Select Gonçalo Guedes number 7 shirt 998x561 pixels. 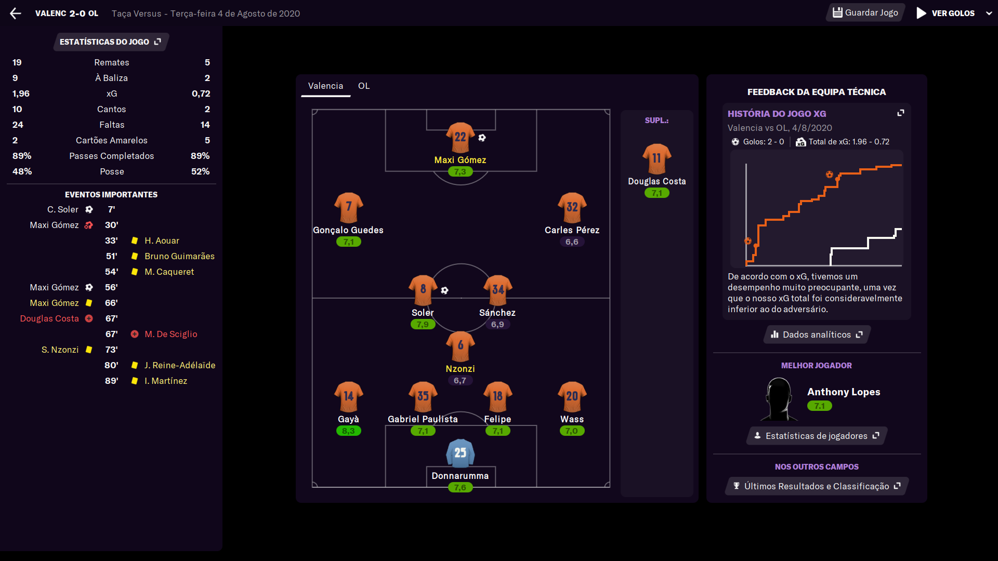pyautogui.click(x=348, y=207)
